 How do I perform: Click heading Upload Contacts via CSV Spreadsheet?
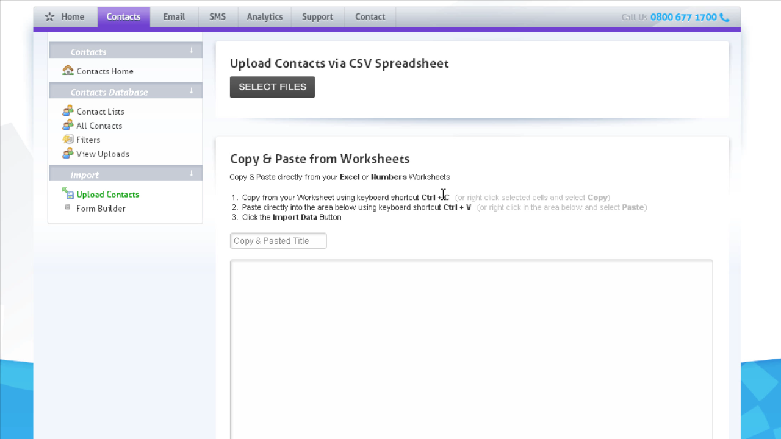339,63
